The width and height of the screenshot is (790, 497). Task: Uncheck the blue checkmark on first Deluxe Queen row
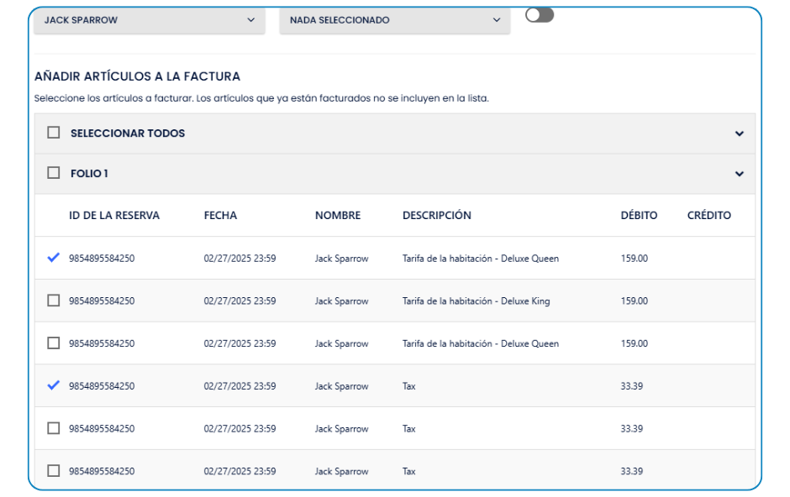(x=54, y=258)
